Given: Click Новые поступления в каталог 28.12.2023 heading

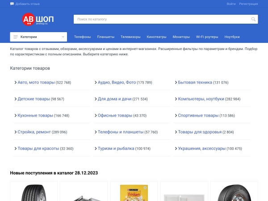Looking at the screenshot, I should [54, 173].
